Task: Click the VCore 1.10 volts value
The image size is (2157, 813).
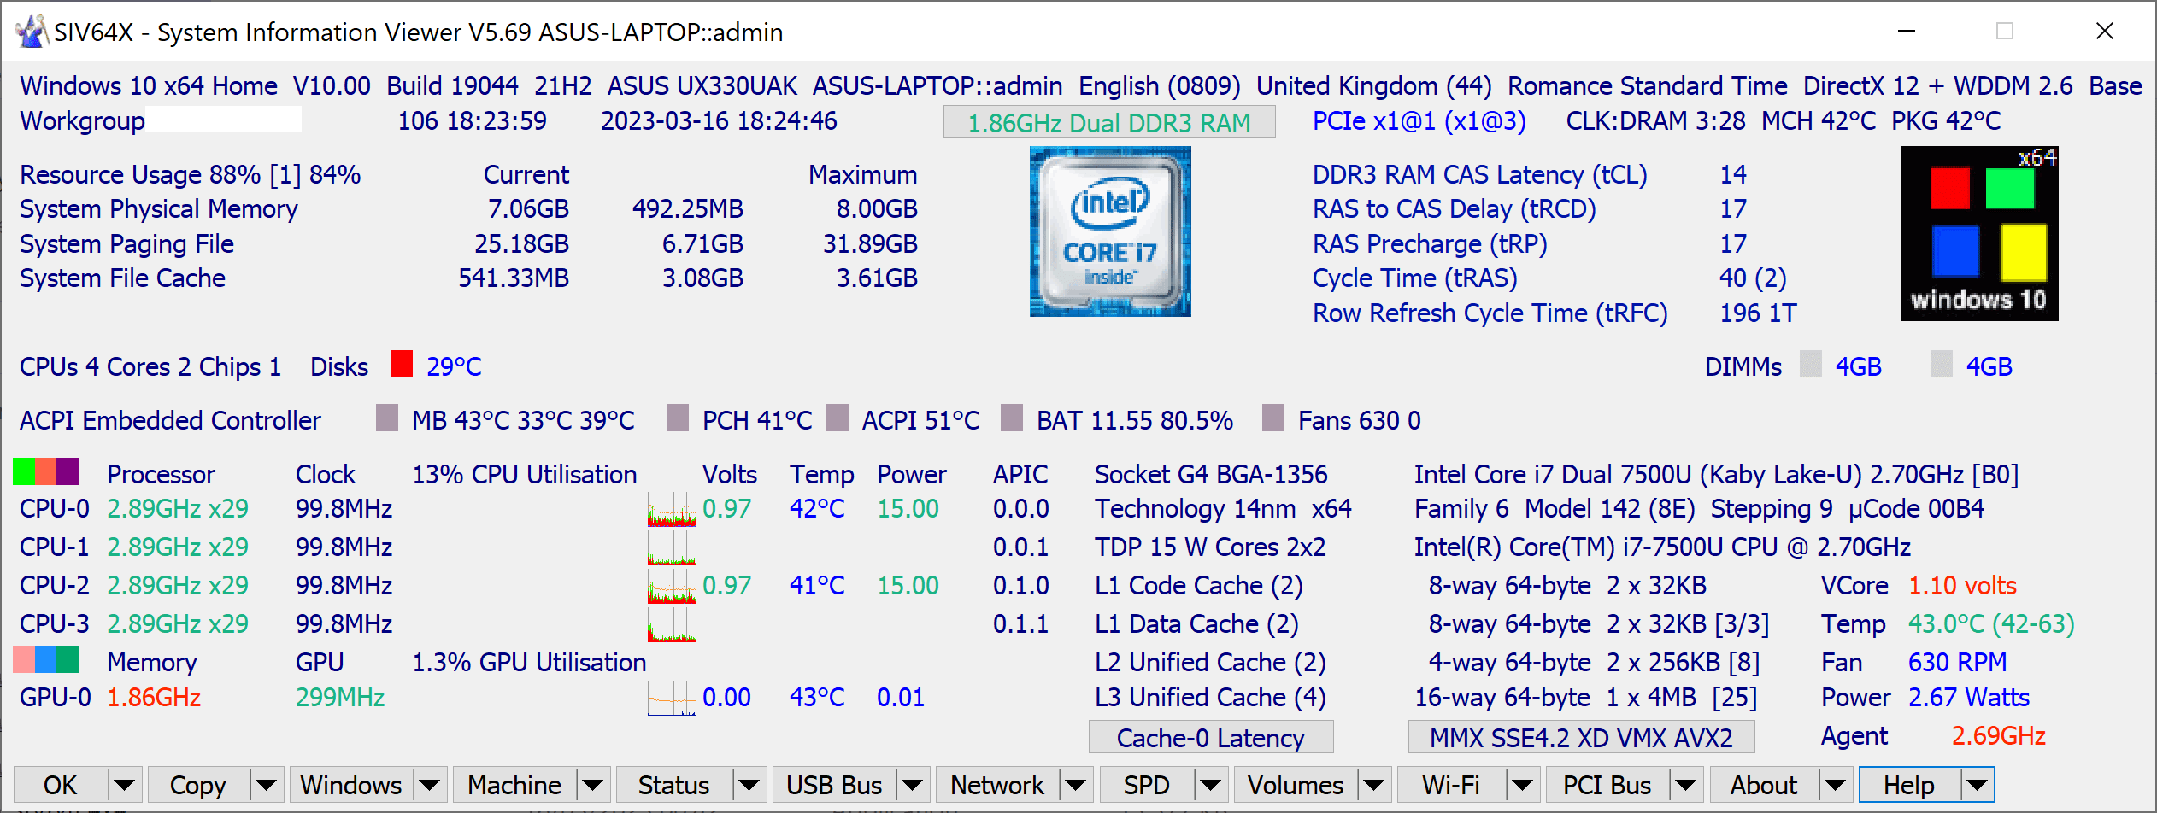Action: click(1962, 586)
